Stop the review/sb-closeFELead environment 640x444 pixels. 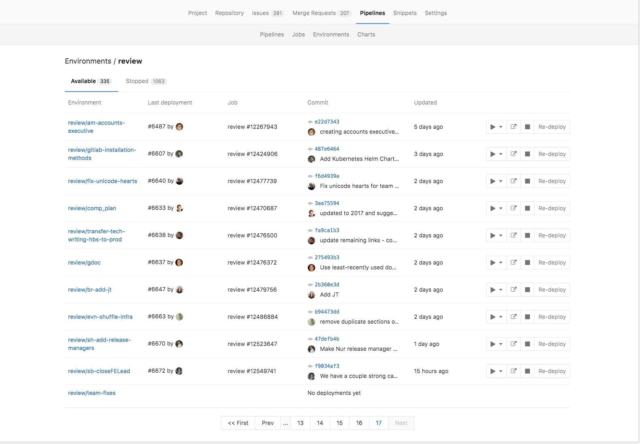pos(527,371)
